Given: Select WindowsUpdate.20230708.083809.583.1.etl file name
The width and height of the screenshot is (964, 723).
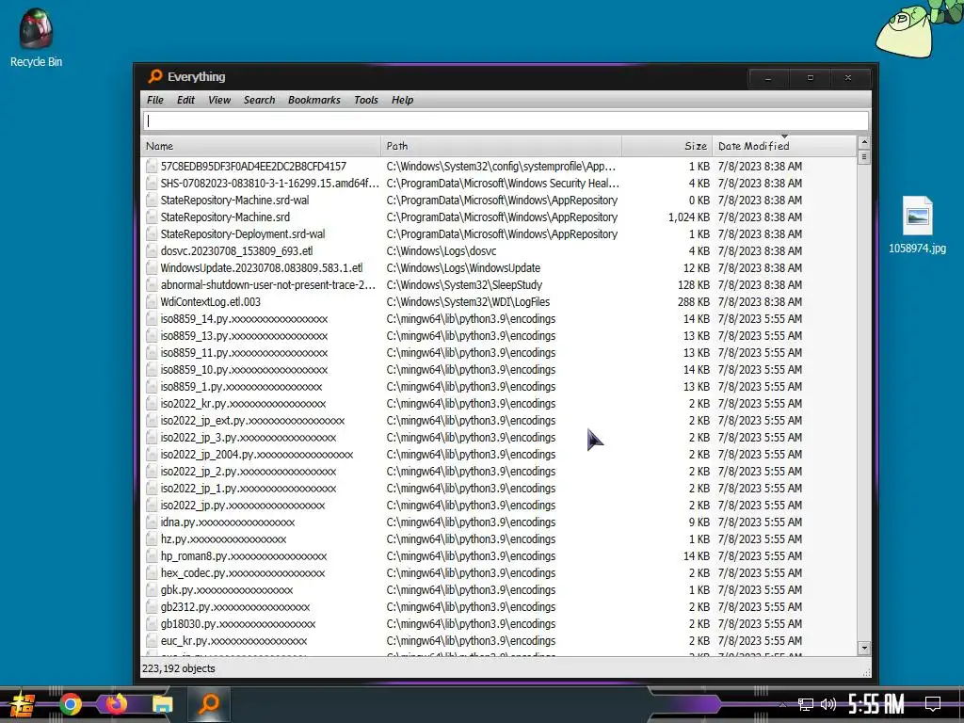Looking at the screenshot, I should coord(262,268).
